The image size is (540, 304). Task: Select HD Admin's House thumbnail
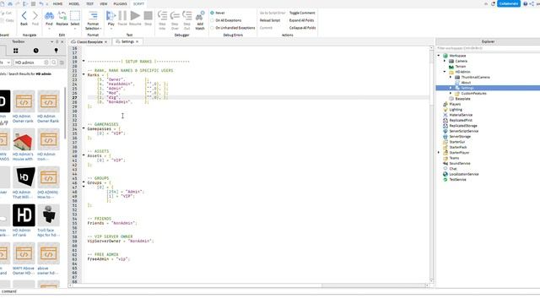(24, 139)
